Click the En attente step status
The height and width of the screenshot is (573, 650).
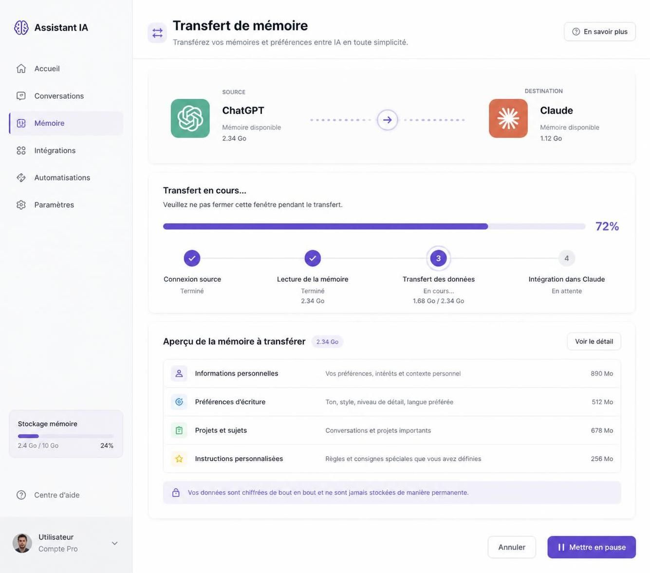tap(567, 291)
